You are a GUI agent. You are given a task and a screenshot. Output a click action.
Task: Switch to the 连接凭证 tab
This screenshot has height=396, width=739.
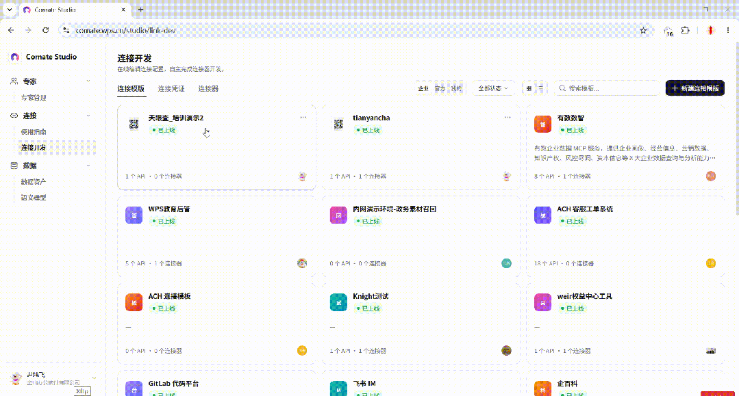(x=171, y=88)
